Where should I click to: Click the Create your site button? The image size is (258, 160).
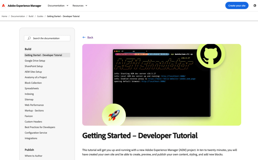(x=237, y=6)
